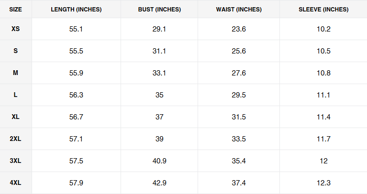Click the 2XL length value 57.1
The width and height of the screenshot is (367, 194).
pos(76,139)
